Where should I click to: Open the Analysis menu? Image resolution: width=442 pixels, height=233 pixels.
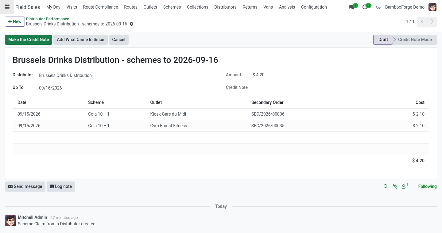click(287, 7)
